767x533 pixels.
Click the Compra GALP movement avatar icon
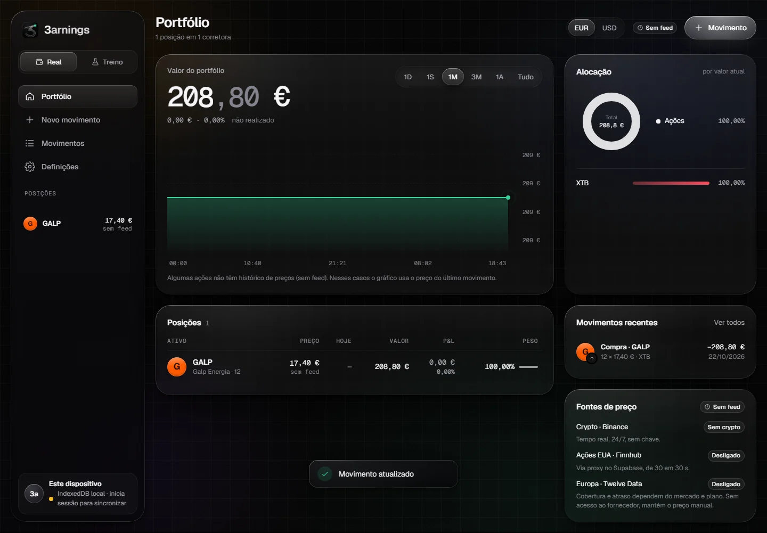point(585,352)
